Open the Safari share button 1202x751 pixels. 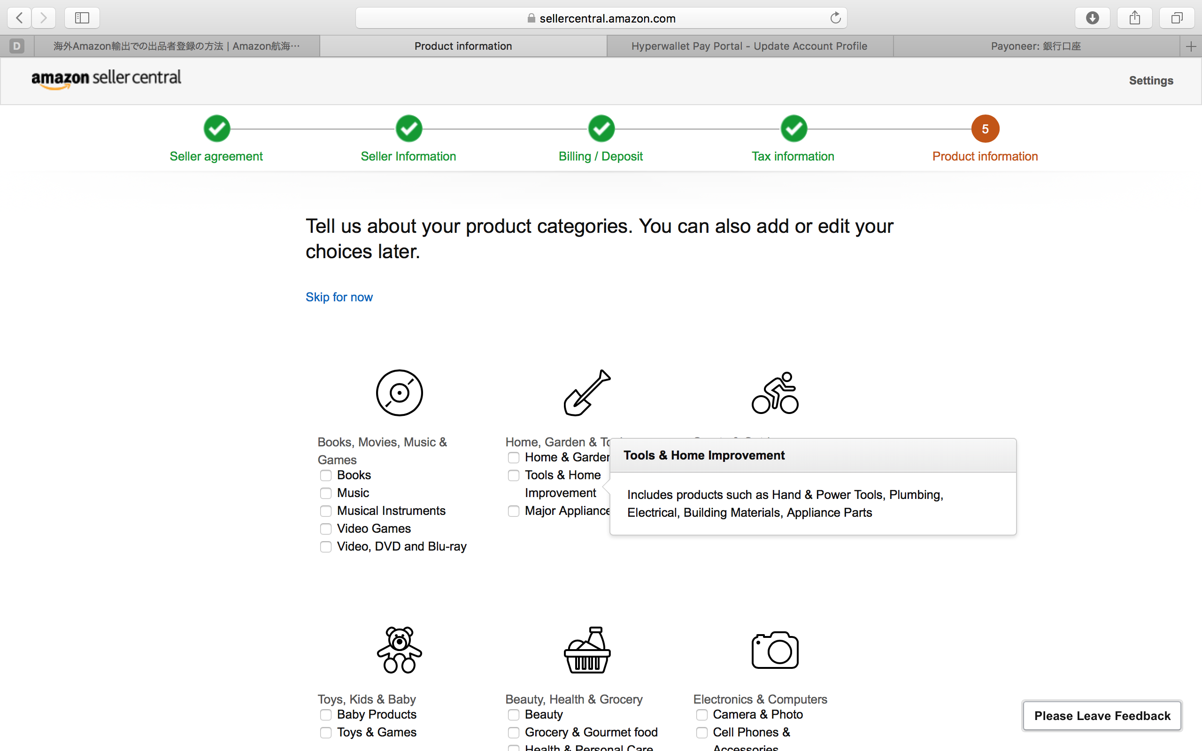click(x=1134, y=18)
